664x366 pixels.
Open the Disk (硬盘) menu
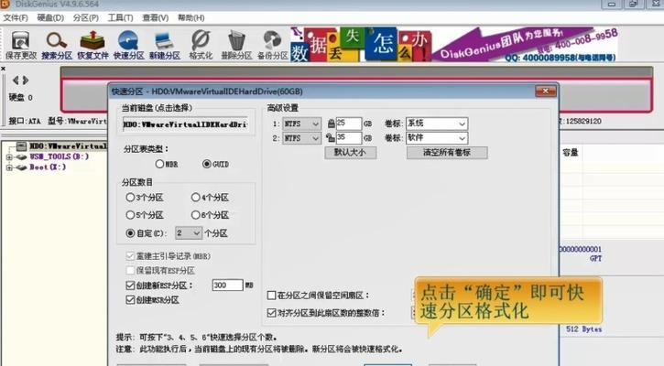[50, 17]
